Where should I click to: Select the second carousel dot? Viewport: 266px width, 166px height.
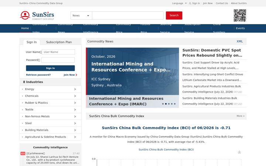click(166, 104)
